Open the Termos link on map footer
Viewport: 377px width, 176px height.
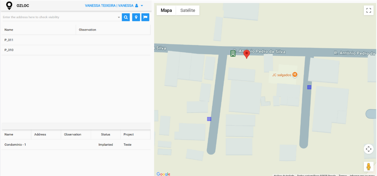(343, 175)
